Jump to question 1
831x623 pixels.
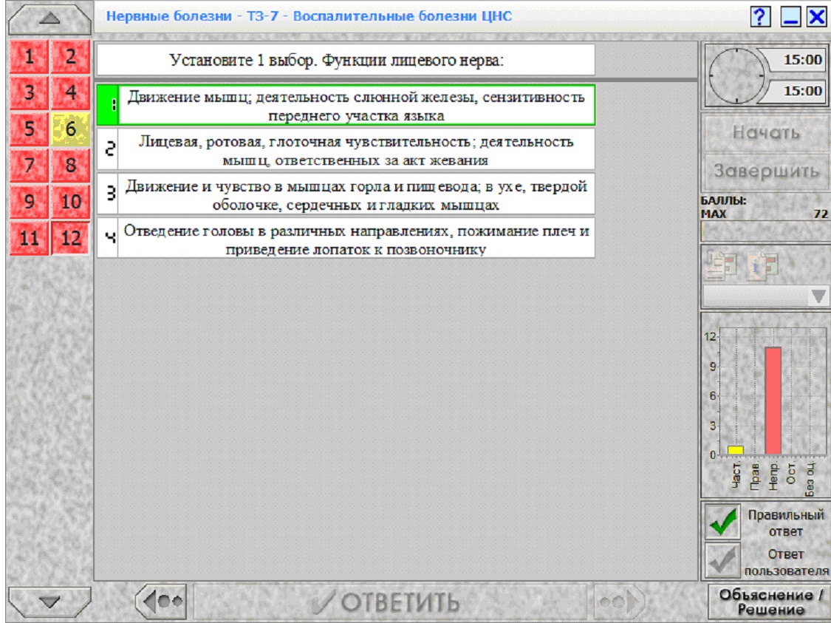point(29,56)
